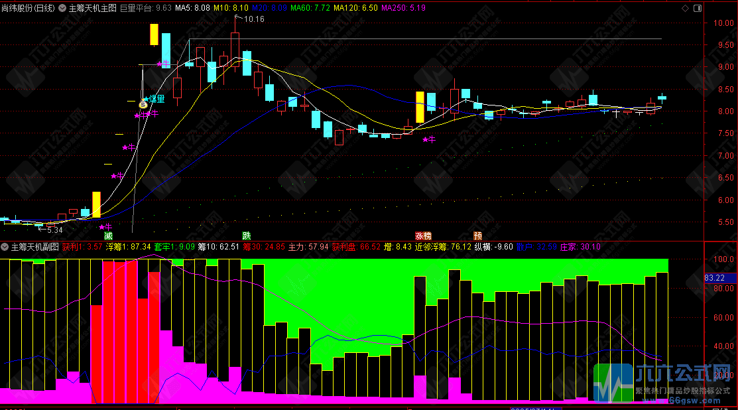Expand the 主筹天机主图 indicator chevron
This screenshot has width=738, height=410.
62,8
